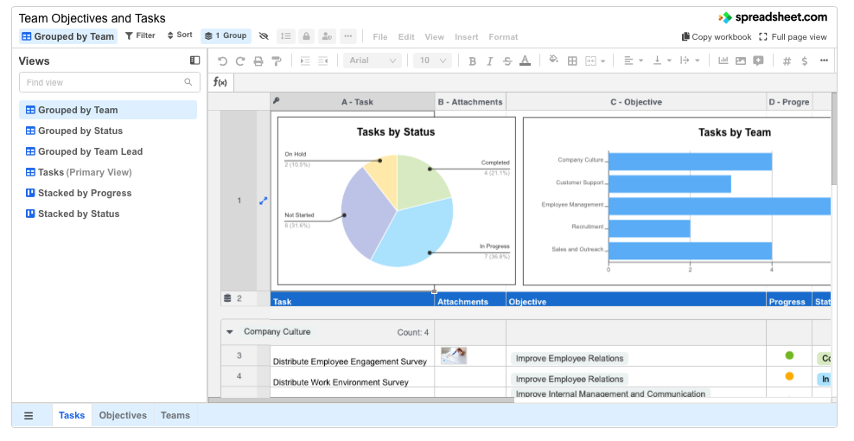This screenshot has height=441, width=854.
Task: Open more formatting options at toolbar end
Action: (824, 61)
